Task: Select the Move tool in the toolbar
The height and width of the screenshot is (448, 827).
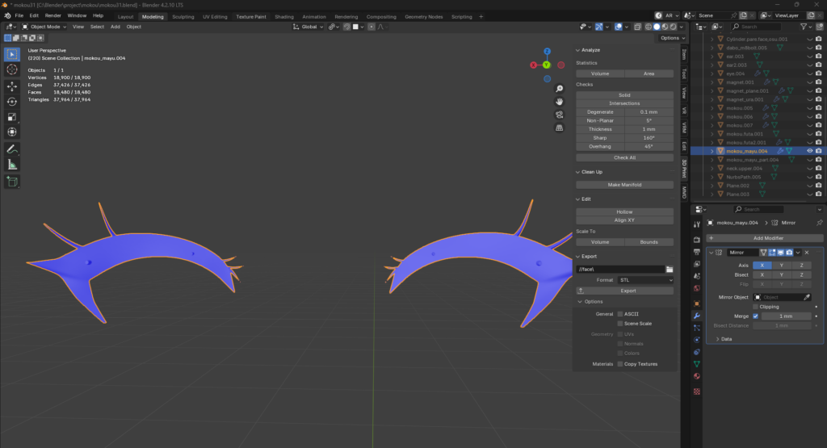Action: (x=12, y=86)
